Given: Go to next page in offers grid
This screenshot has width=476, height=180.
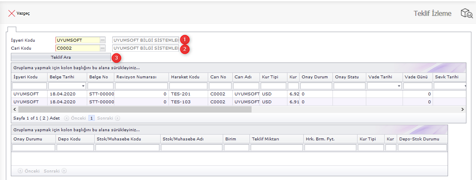Looking at the screenshot, I should point(108,118).
